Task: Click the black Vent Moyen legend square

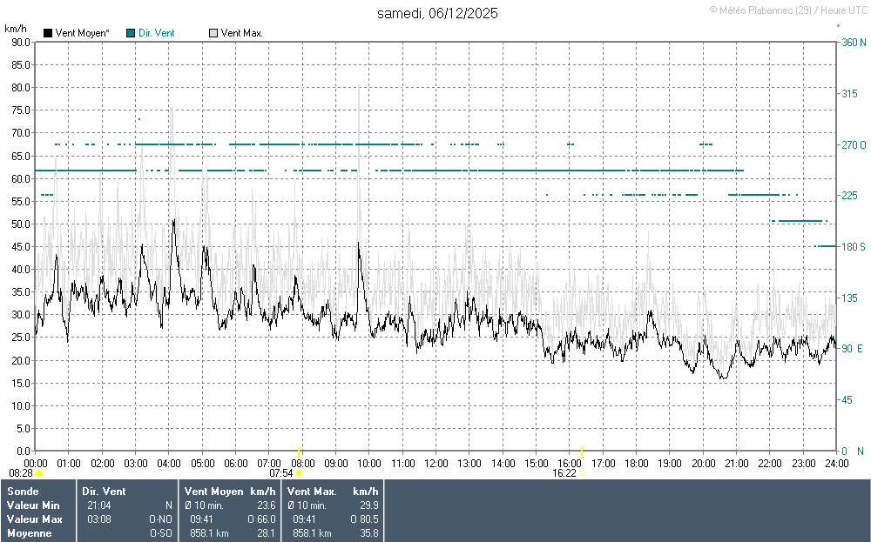Action: pyautogui.click(x=48, y=33)
